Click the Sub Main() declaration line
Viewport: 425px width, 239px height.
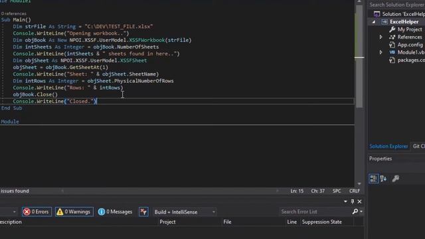(x=16, y=19)
